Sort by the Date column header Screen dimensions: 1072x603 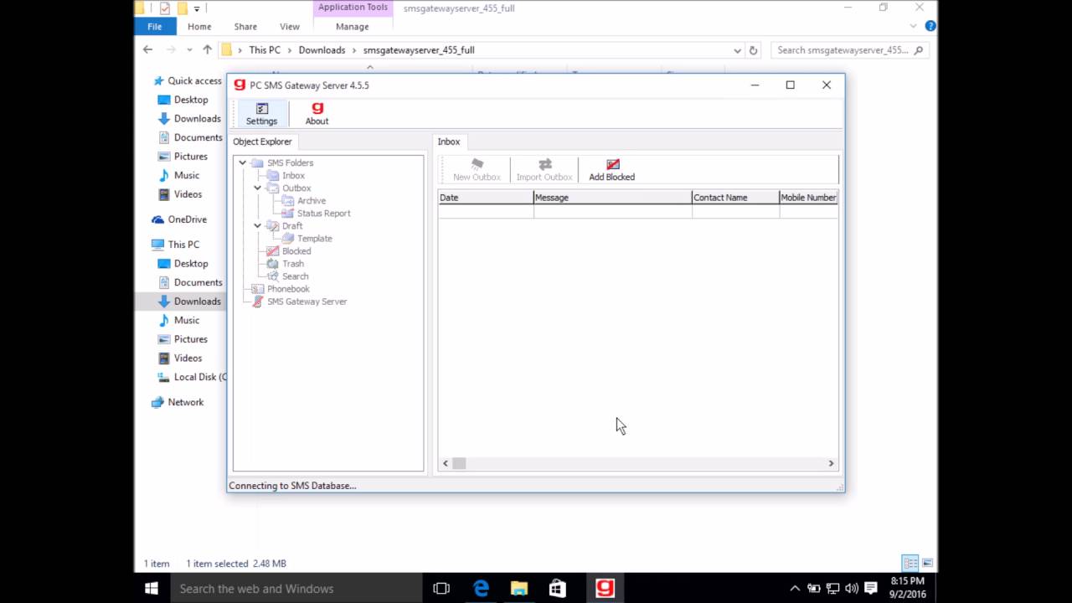[x=486, y=198]
